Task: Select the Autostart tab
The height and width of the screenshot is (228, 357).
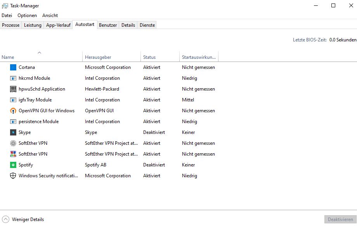Action: pyautogui.click(x=85, y=24)
